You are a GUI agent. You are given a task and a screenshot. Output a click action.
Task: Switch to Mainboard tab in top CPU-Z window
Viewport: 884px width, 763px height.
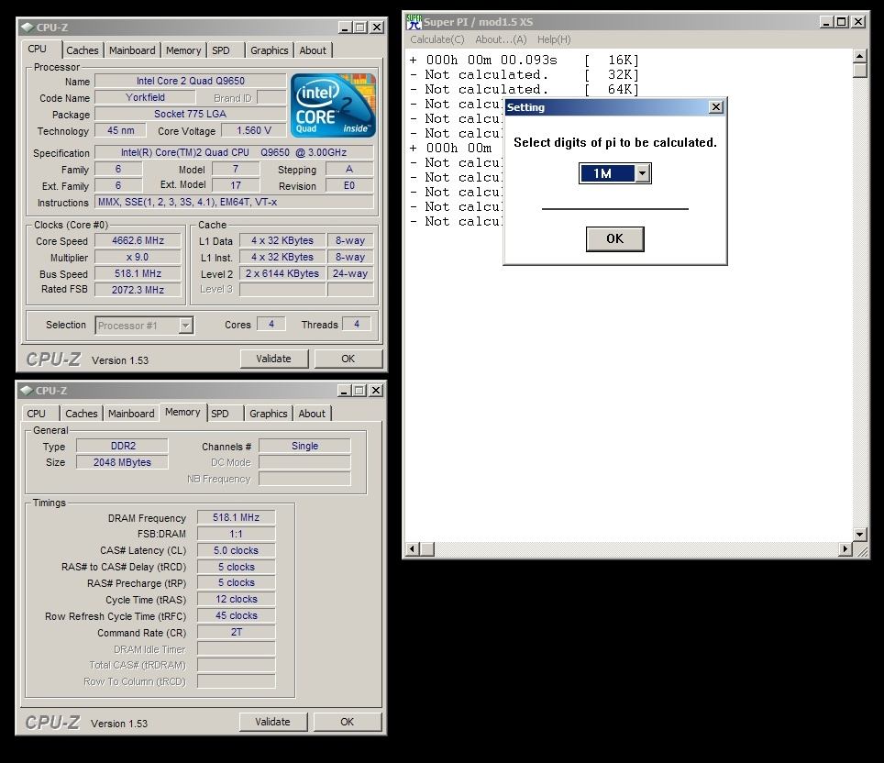pos(132,50)
